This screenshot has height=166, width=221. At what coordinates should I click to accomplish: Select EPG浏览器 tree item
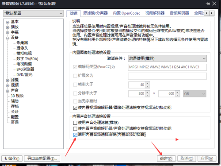25,69
